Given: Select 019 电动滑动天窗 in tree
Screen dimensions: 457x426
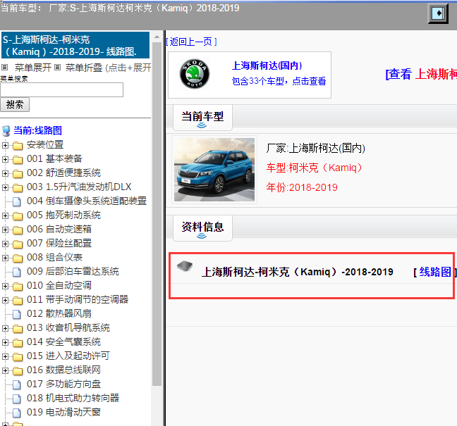Looking at the screenshot, I should (64, 413).
